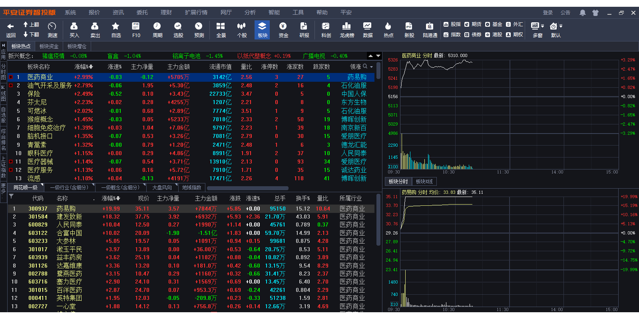The height and width of the screenshot is (319, 639).
Task: Expand the 多窗 multi-window dropdown
Action: coord(542,26)
